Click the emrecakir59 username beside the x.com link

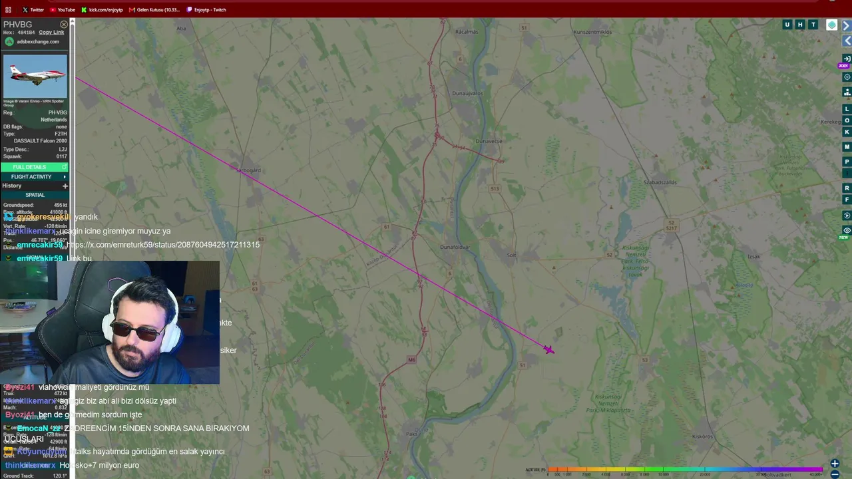pyautogui.click(x=39, y=245)
